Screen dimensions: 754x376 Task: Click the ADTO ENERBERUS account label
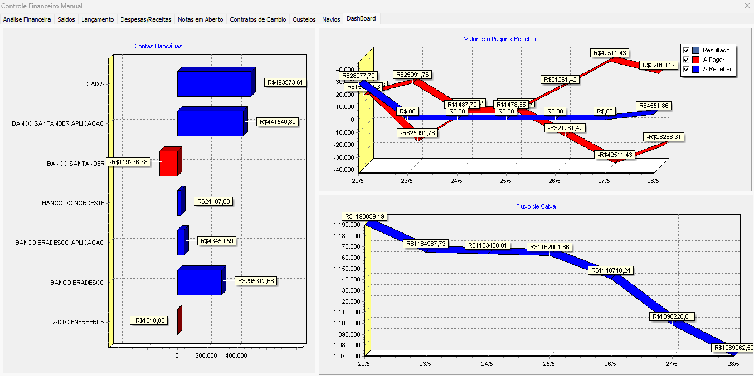79,322
